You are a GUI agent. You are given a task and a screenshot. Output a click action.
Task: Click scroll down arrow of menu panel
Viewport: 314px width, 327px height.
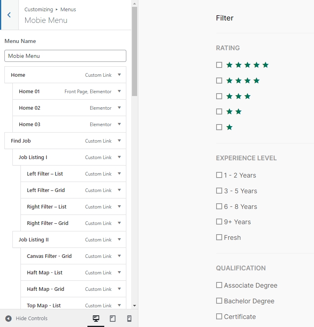coord(134,306)
